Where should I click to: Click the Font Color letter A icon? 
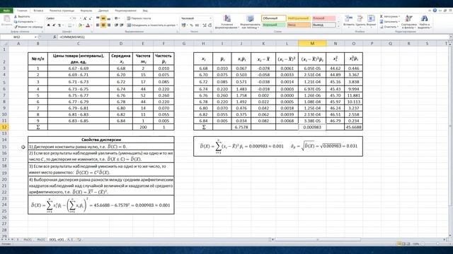pyautogui.click(x=88, y=25)
